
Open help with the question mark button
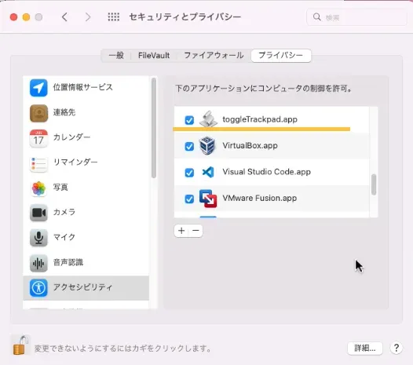coord(397,348)
